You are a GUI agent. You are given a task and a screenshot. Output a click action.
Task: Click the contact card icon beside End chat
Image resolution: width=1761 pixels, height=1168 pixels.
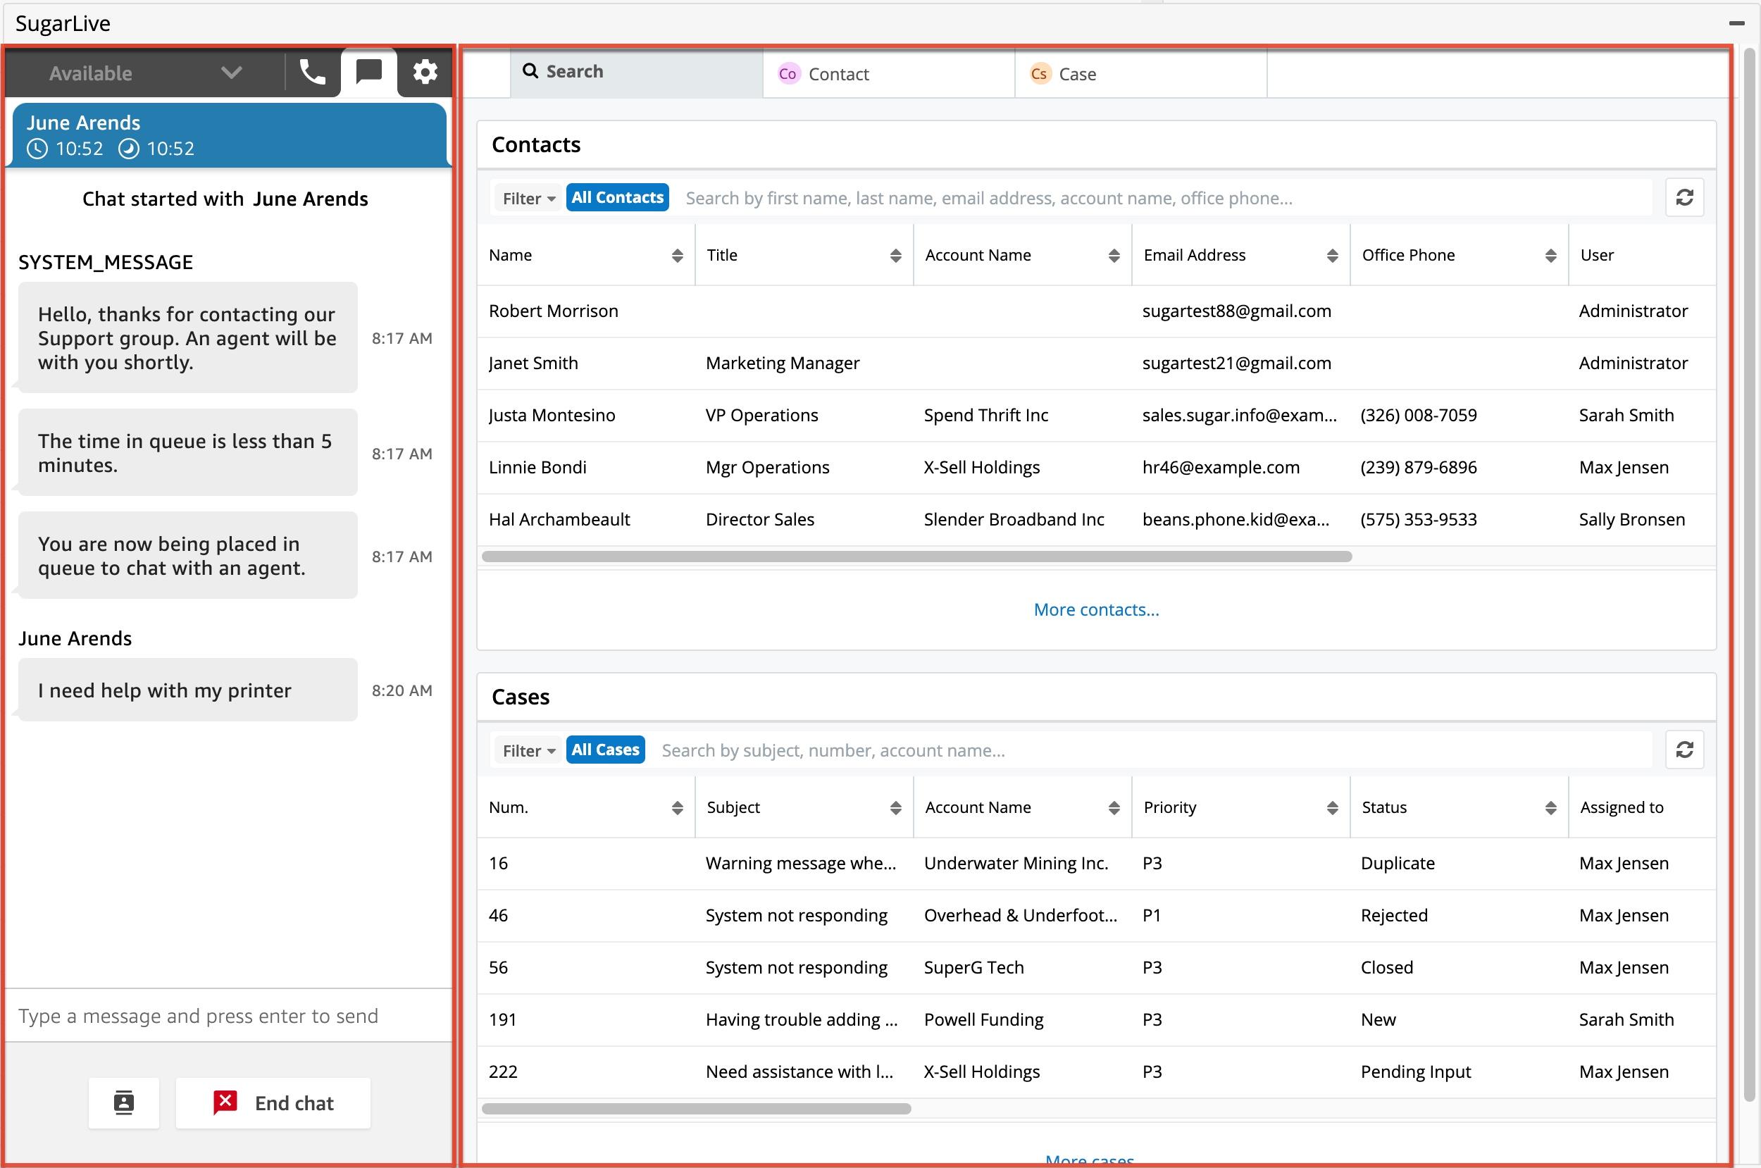pyautogui.click(x=123, y=1102)
